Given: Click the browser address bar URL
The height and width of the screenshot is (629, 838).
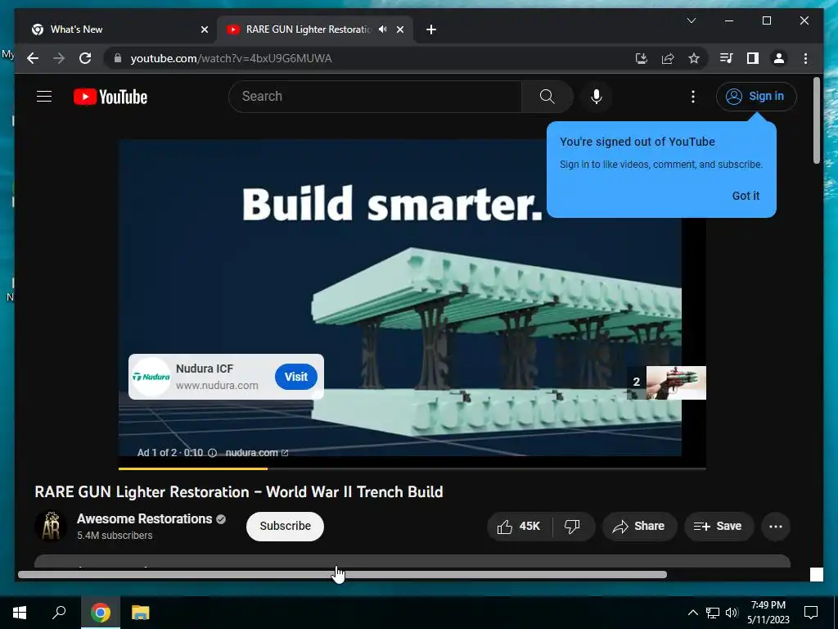Looking at the screenshot, I should (232, 58).
